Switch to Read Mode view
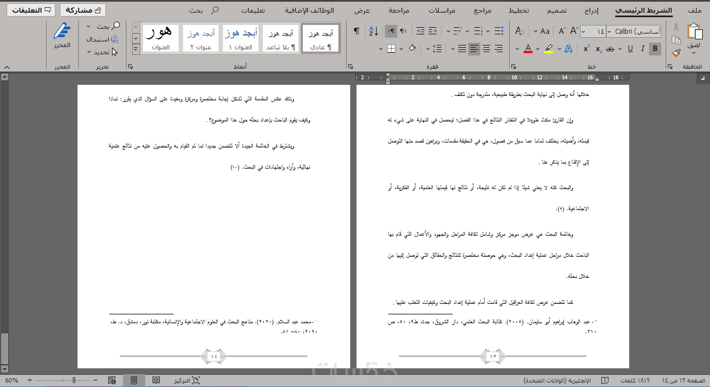710x387 pixels. point(156,380)
